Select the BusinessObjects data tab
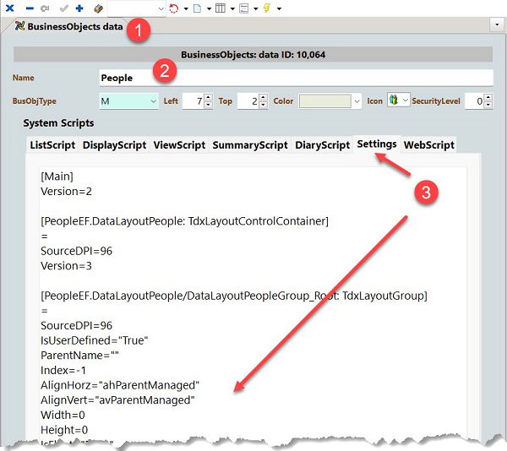Image resolution: width=507 pixels, height=451 pixels. pyautogui.click(x=69, y=26)
